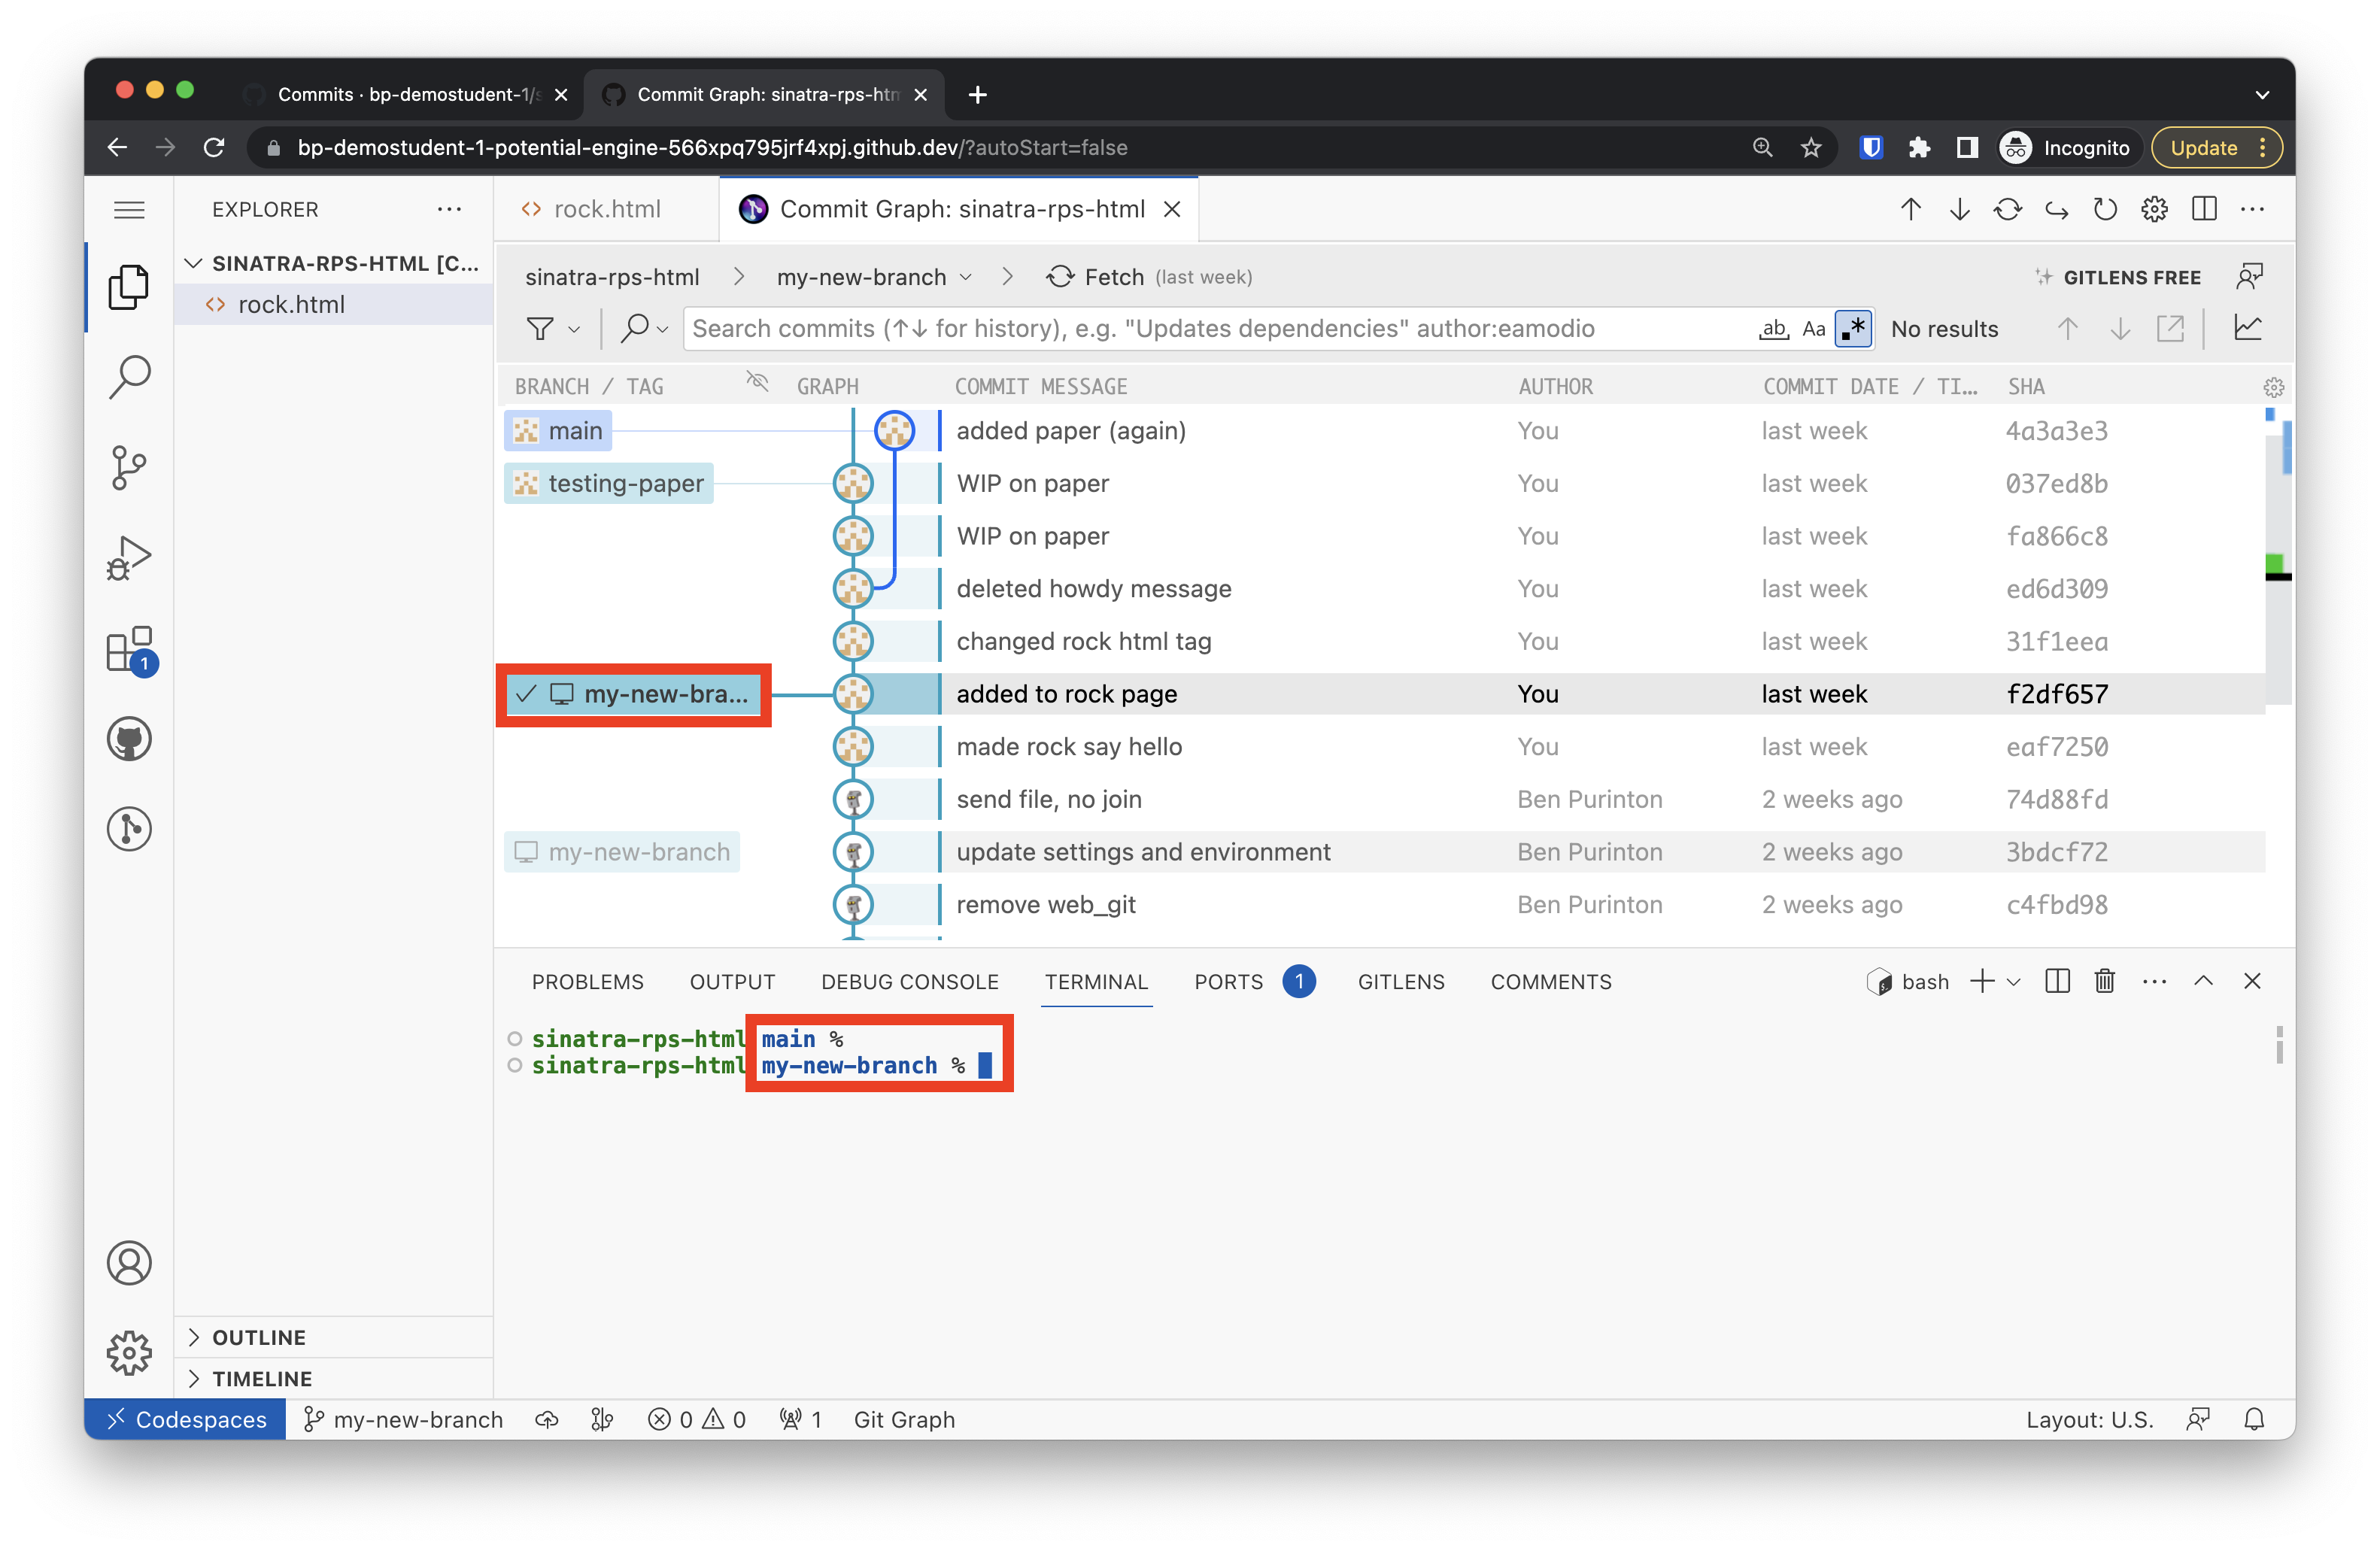Open the Source Control view
Image resolution: width=2380 pixels, height=1551 pixels.
(129, 467)
